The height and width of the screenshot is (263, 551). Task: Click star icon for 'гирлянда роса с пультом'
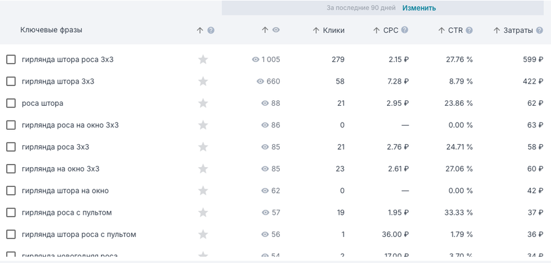tap(203, 212)
